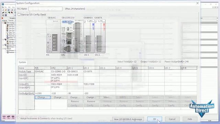Click the Y201-Y208 output cell

click(91, 84)
